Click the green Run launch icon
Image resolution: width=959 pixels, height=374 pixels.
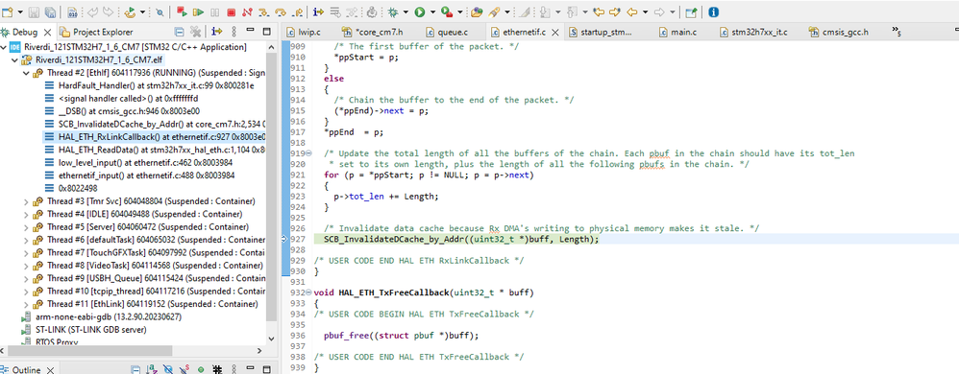point(420,12)
